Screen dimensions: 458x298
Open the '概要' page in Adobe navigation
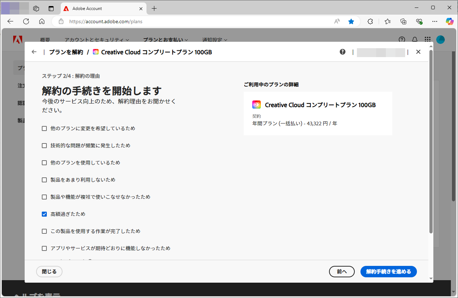[45, 40]
